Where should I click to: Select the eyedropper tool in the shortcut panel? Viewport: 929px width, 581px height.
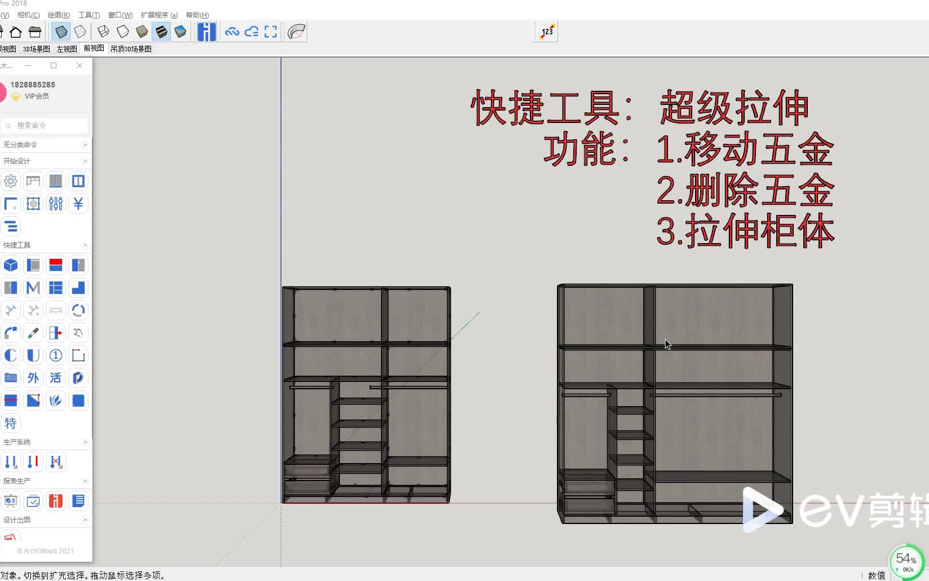33,333
